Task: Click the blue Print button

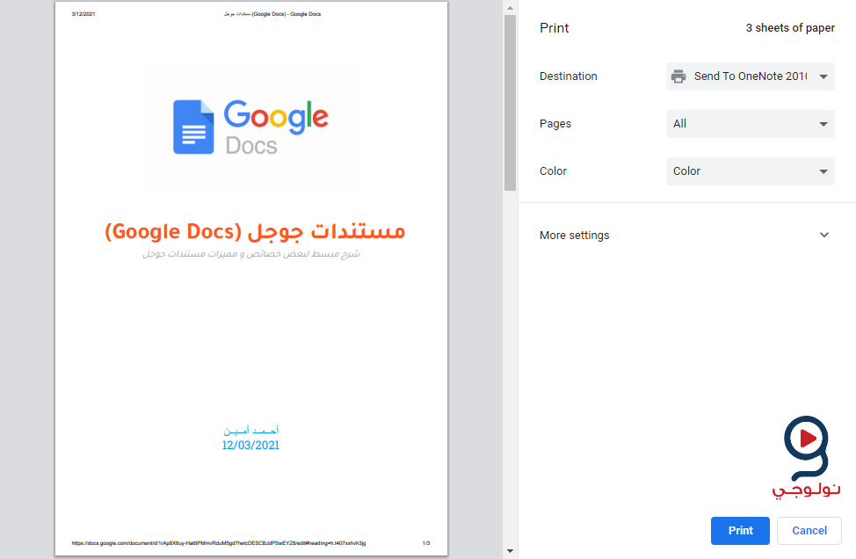Action: point(740,531)
